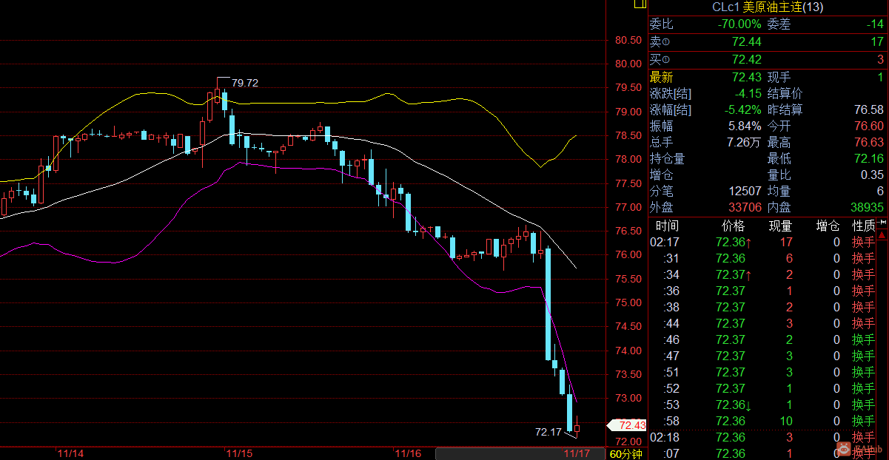Screen dimensions: 889x460
Task: Click the 75.00 price level on the axis
Action: tap(628, 302)
